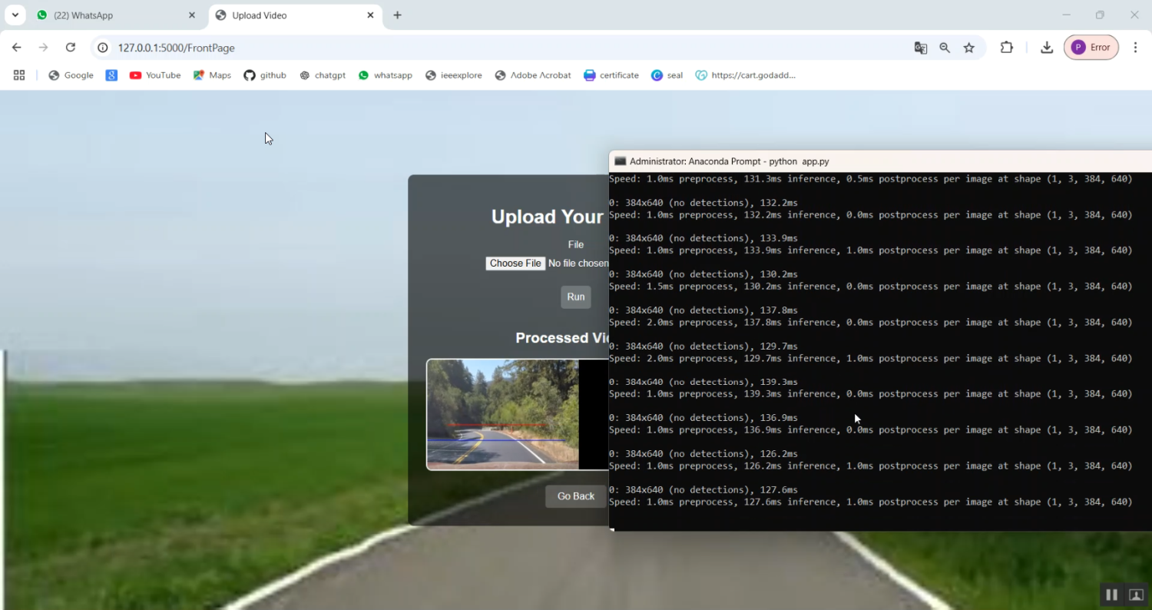This screenshot has height=610, width=1152.
Task: View site information icon in address bar
Action: pos(103,48)
